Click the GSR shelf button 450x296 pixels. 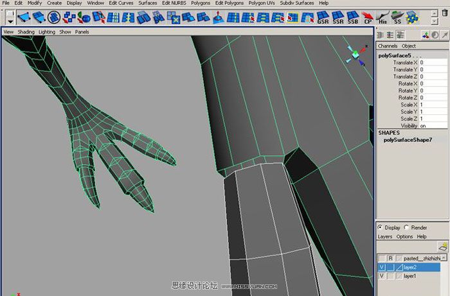click(x=323, y=17)
